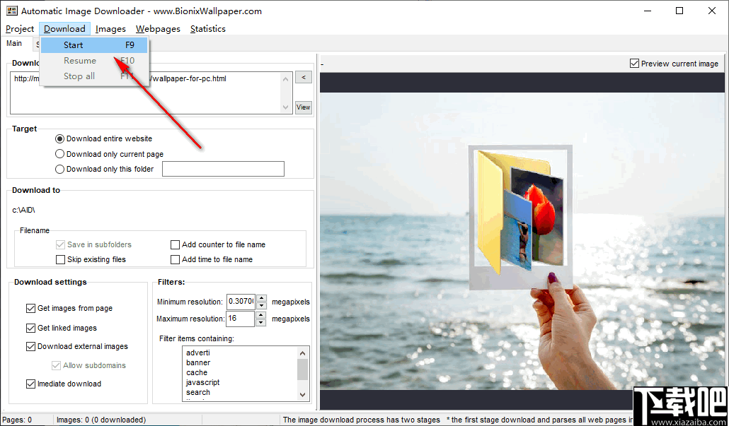
Task: Click the View button
Action: tap(303, 107)
